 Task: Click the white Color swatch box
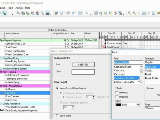pos(83,72)
